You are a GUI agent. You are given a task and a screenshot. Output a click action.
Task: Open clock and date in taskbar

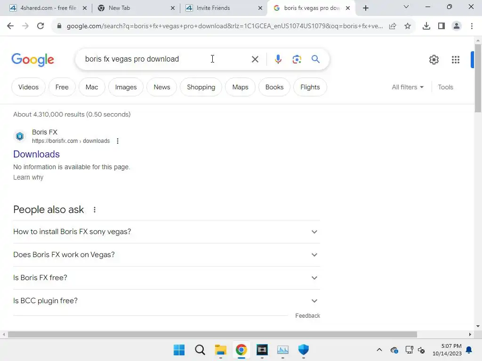tap(447, 350)
